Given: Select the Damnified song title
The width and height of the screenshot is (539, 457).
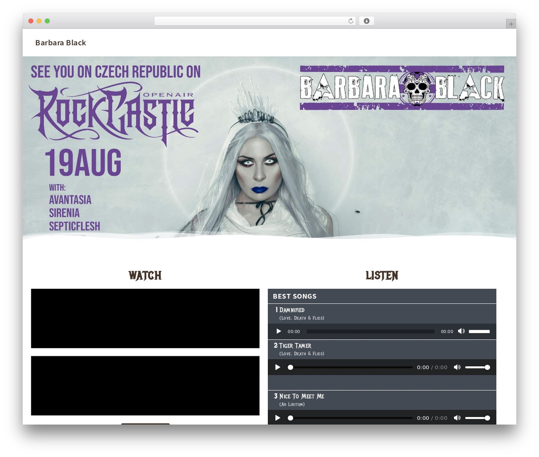Looking at the screenshot, I should tap(292, 310).
